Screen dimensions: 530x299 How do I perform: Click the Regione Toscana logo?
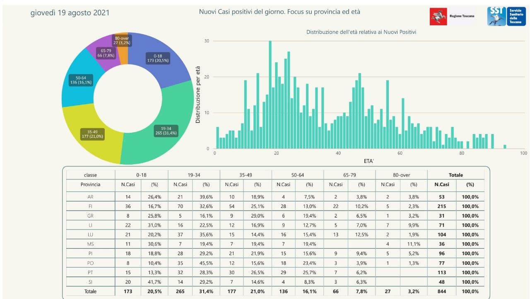pyautogui.click(x=452, y=17)
